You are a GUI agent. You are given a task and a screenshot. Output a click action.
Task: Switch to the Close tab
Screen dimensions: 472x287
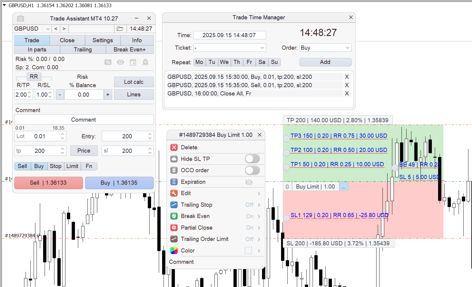[x=67, y=40]
